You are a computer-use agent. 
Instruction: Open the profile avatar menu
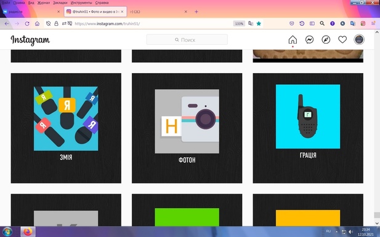pyautogui.click(x=359, y=40)
